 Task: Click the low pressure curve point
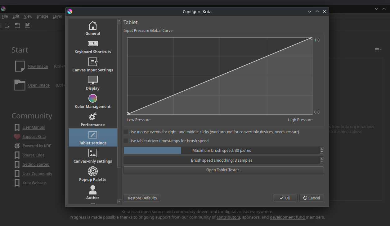[x=128, y=113]
